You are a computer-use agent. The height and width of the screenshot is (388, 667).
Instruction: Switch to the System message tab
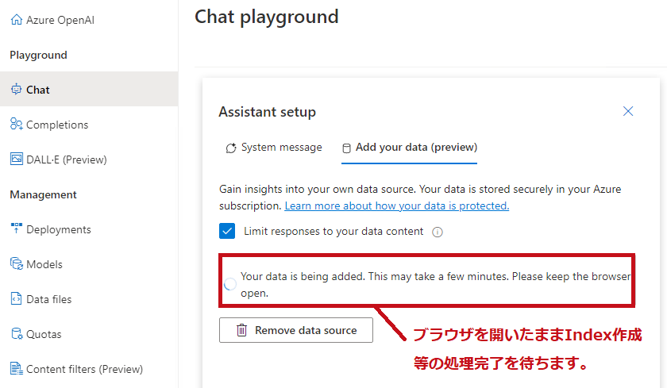point(273,148)
